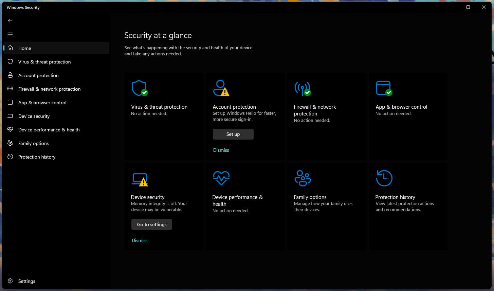Viewport: 494px width, 291px height.
Task: Select Device performance & health in sidebar
Action: coord(56,129)
